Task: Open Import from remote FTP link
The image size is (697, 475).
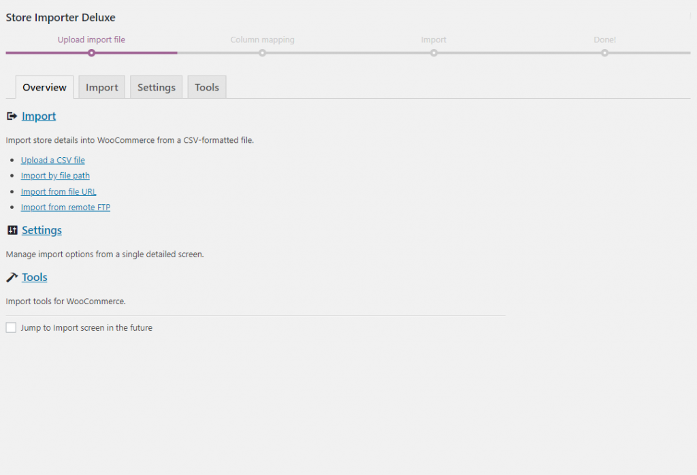Action: point(65,207)
